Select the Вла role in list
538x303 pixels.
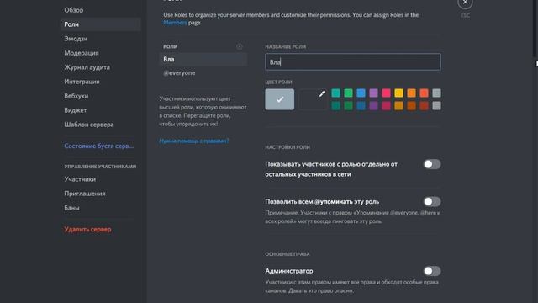[203, 60]
